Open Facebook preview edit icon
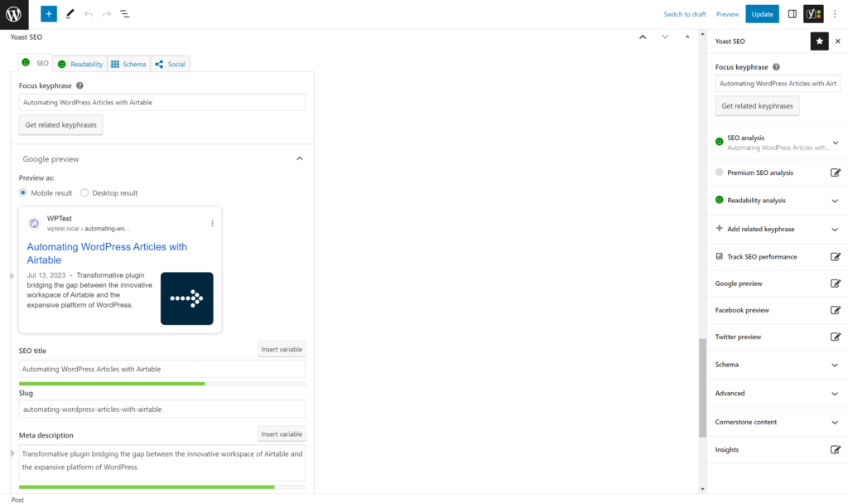The height and width of the screenshot is (504, 848). [835, 310]
